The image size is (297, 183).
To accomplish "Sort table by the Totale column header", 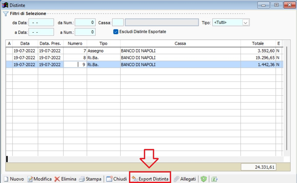I will pyautogui.click(x=258, y=43).
